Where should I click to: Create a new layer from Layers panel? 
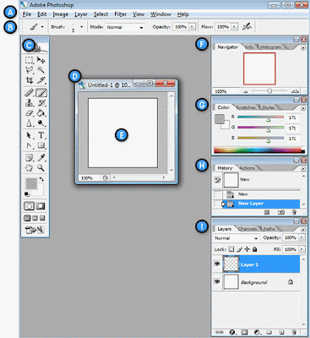coord(282,332)
